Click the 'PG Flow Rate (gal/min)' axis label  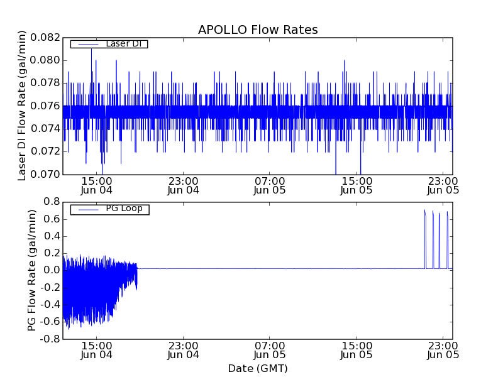[x=31, y=270]
